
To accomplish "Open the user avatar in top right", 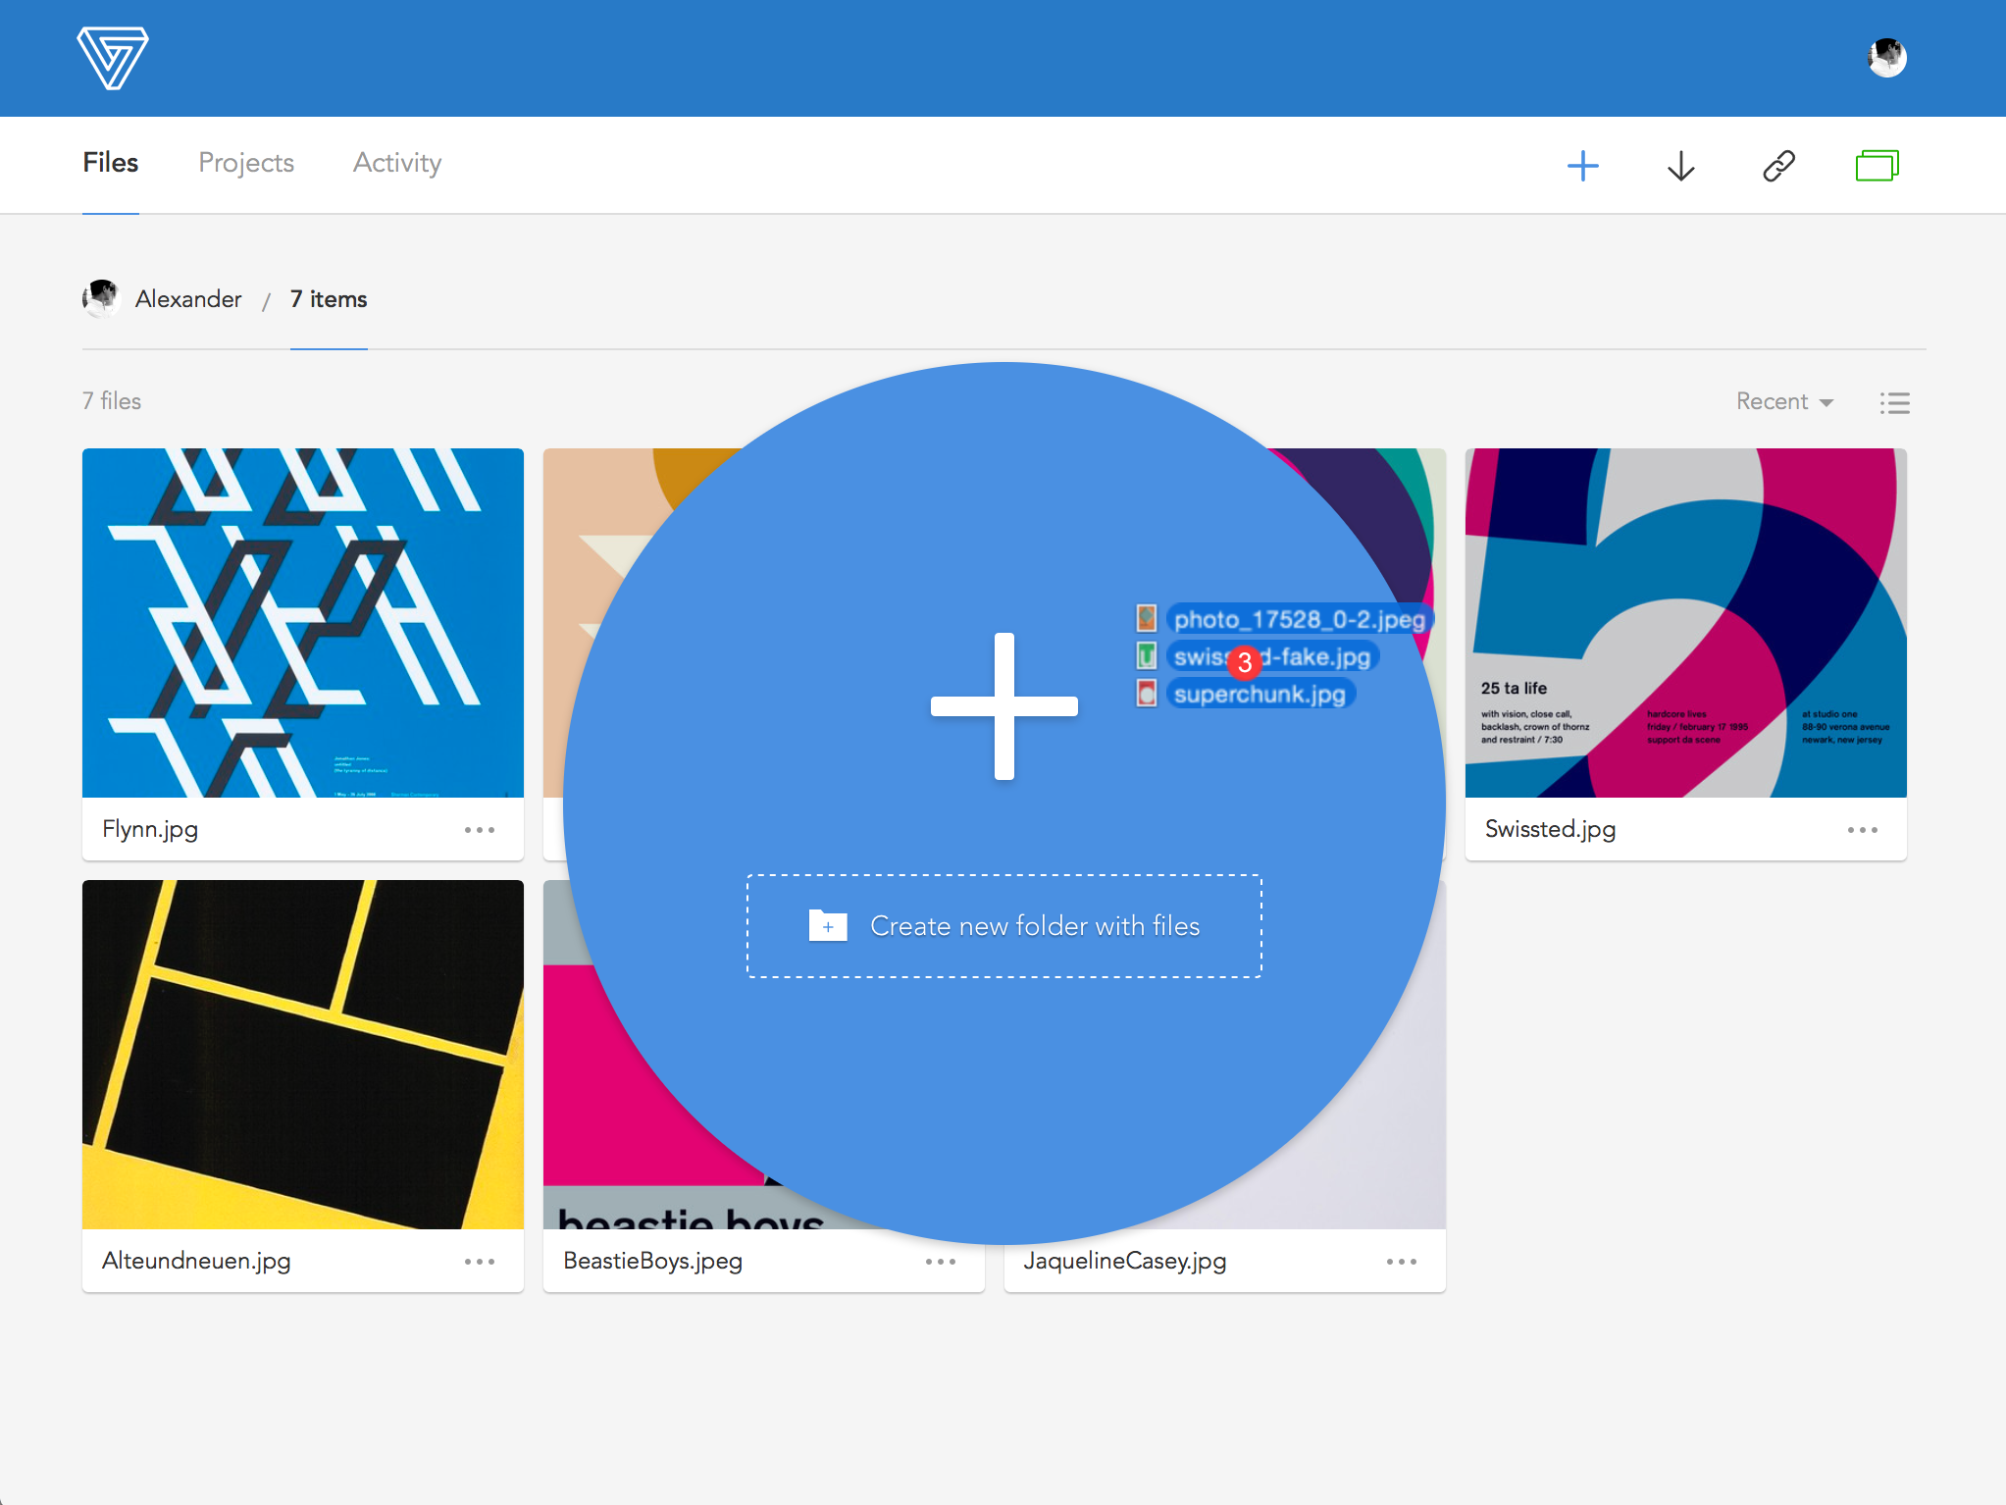I will coord(1886,58).
